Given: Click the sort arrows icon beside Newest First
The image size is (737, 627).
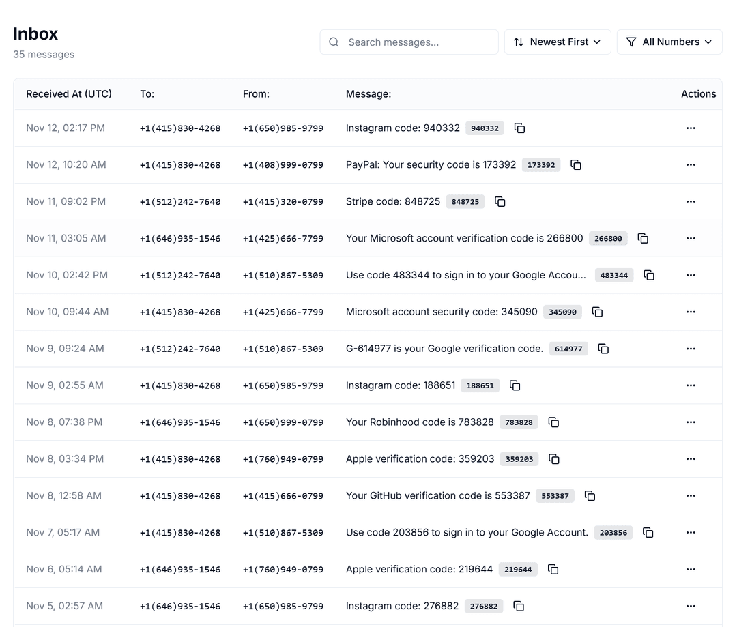Looking at the screenshot, I should coord(519,42).
